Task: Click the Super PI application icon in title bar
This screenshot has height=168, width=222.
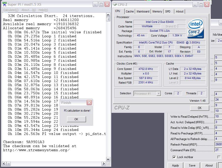Action: click(x=5, y=4)
